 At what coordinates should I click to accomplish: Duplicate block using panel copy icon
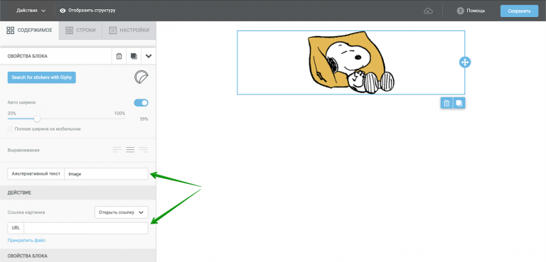[134, 56]
